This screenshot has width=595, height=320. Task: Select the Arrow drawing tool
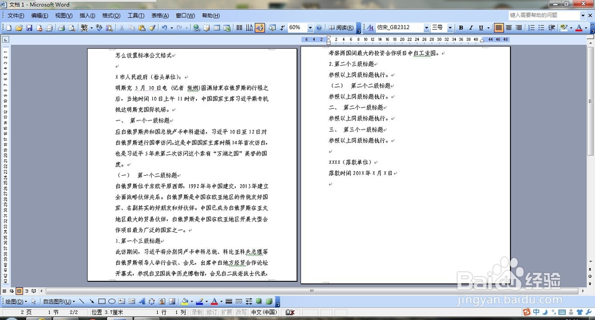tap(92, 302)
